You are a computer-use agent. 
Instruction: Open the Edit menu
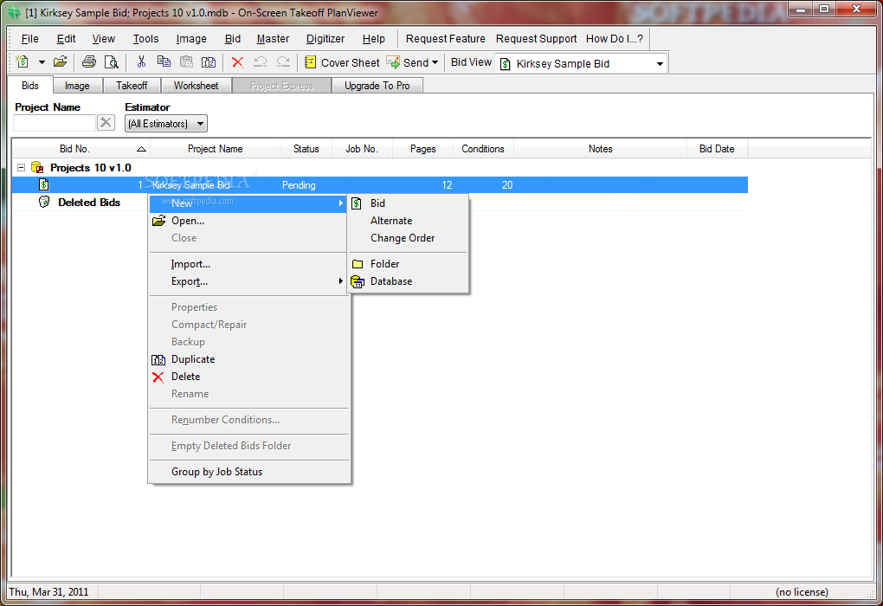[66, 39]
